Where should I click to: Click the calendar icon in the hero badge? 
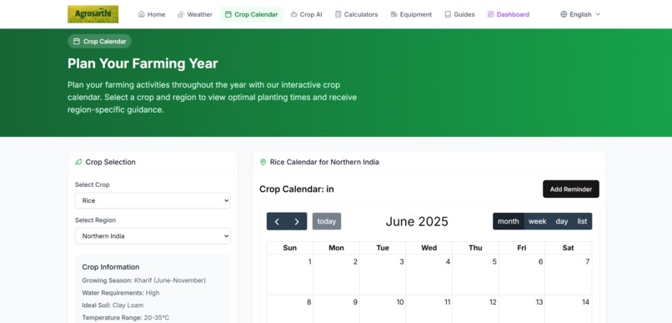click(77, 41)
